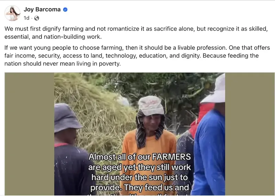275x196 pixels.
Task: Open the Joy Barcoma profile name link
Action: pos(42,10)
